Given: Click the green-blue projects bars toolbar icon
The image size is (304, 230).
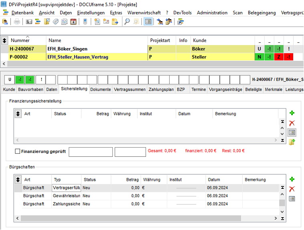Looking at the screenshot, I should coord(38,22).
